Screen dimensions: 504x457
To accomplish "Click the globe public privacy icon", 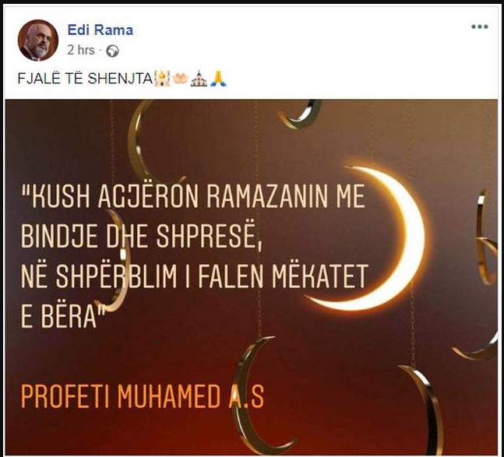I will [112, 51].
